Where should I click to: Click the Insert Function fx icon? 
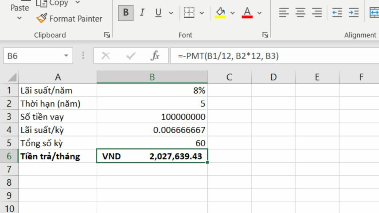point(155,55)
